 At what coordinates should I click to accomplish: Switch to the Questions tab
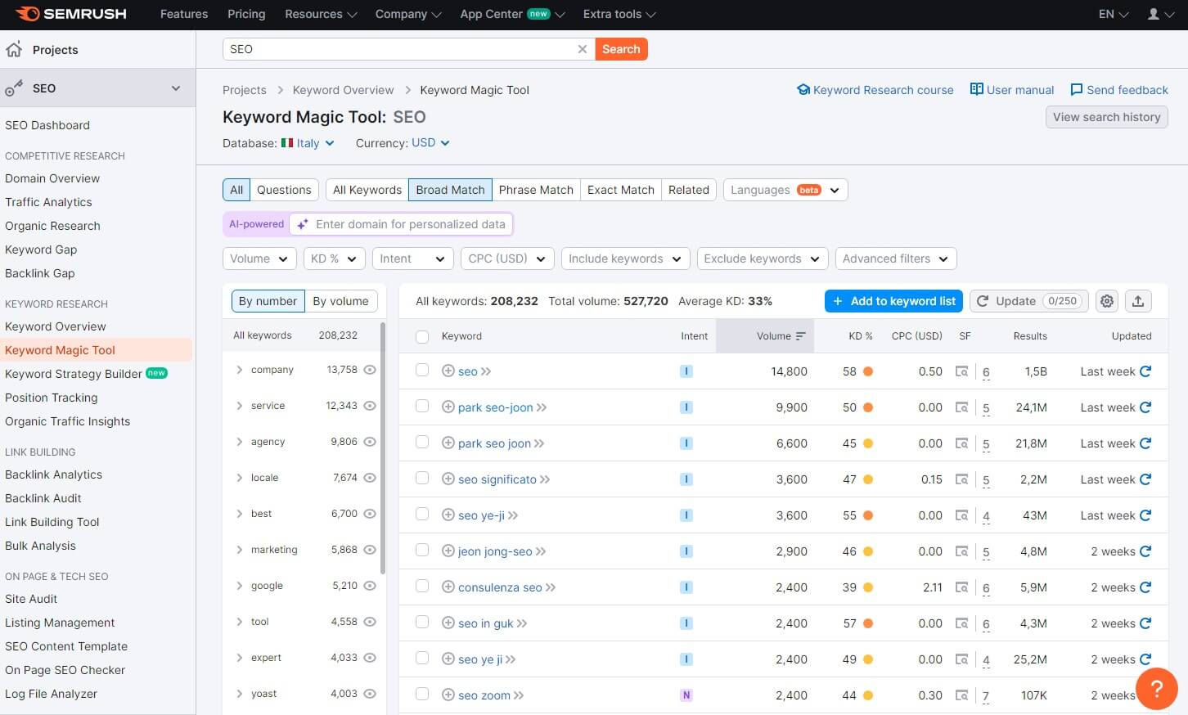[x=284, y=190]
